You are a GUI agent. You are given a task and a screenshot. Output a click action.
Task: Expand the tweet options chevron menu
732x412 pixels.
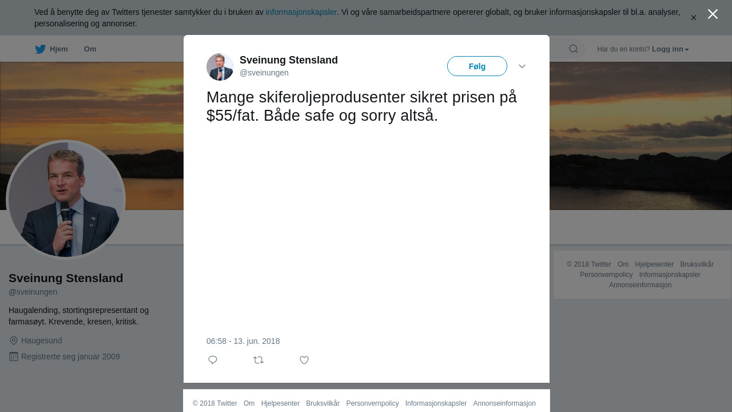[x=522, y=66]
